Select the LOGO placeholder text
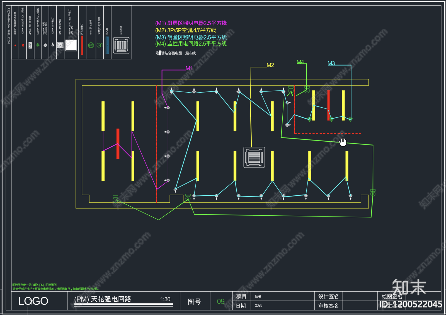 coord(33,301)
